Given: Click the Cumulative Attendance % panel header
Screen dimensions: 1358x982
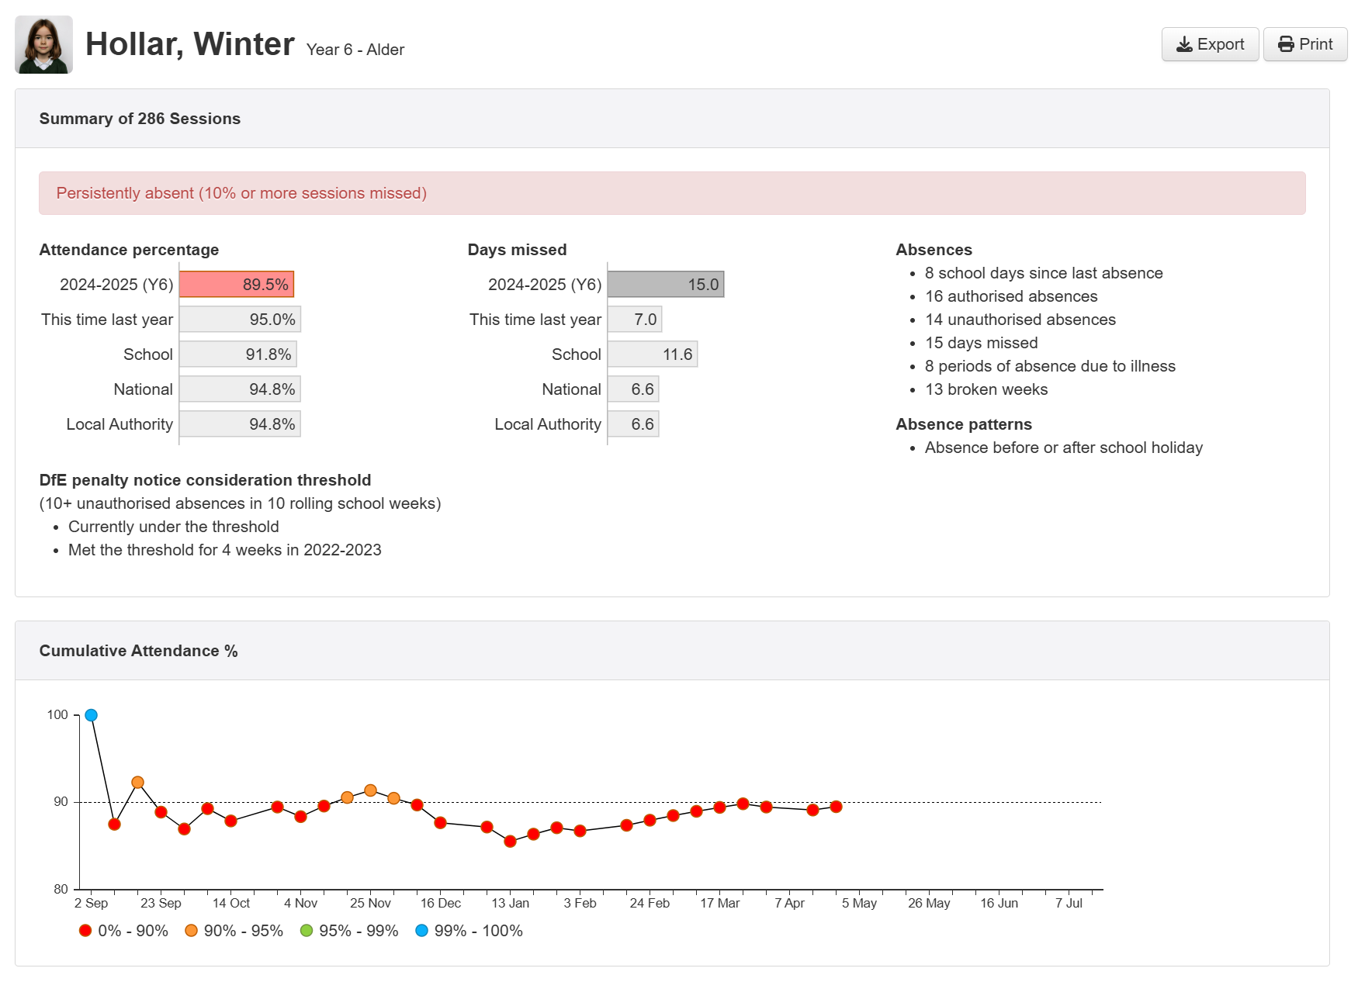Looking at the screenshot, I should click(138, 651).
